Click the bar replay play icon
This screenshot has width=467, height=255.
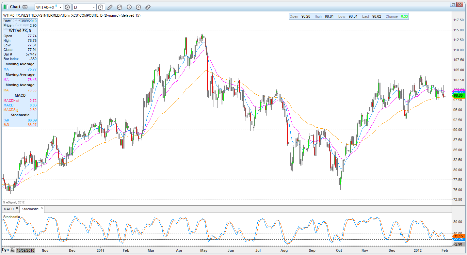129,7
